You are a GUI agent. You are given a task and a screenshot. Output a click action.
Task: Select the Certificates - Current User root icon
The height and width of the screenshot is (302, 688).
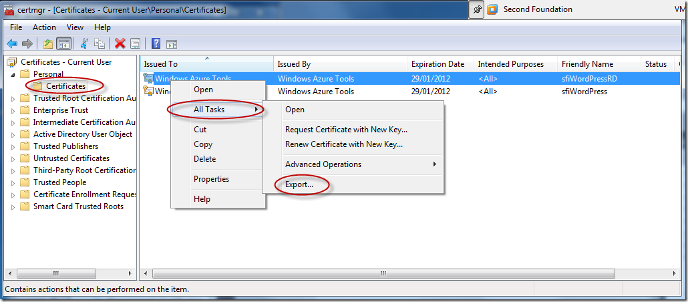tap(12, 62)
